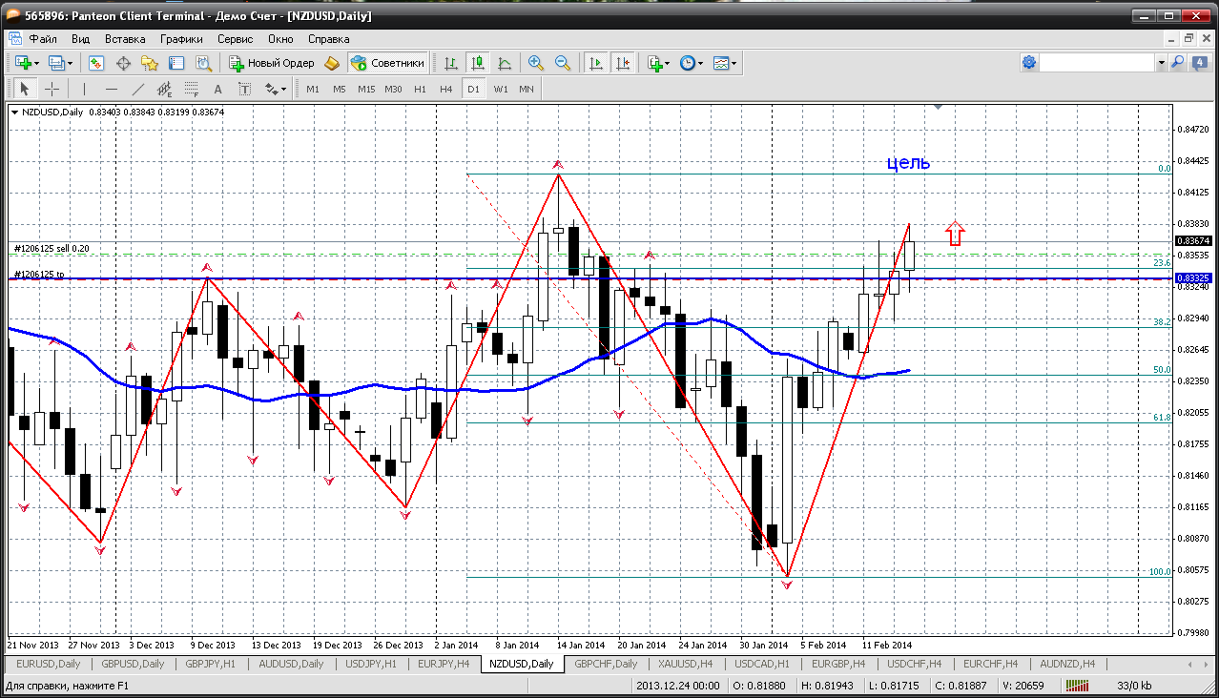Switch to the MN monthly timeframe
The image size is (1219, 698).
click(x=527, y=89)
